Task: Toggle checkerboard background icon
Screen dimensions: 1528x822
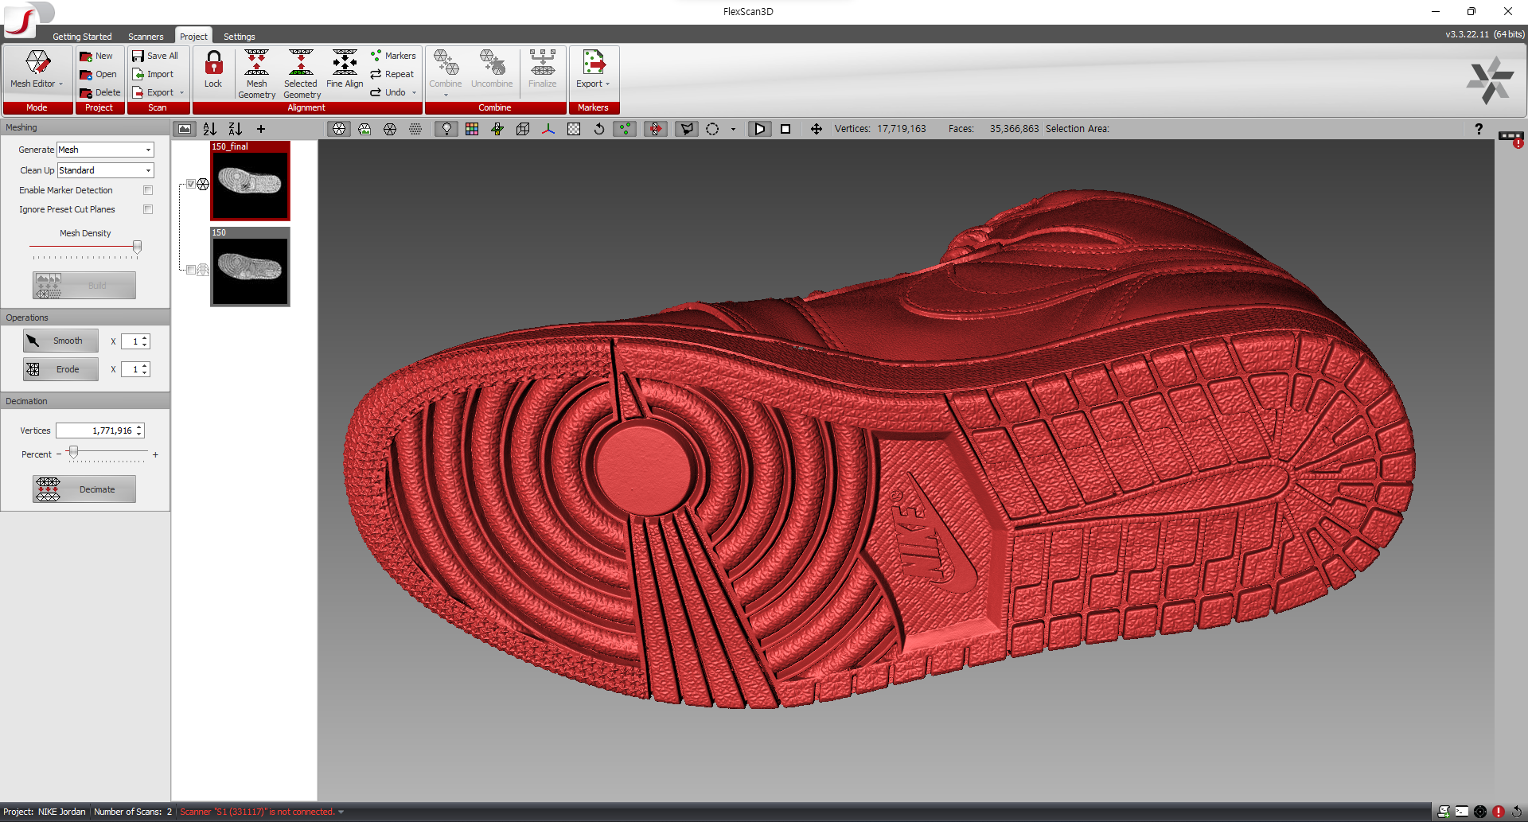Action: tap(574, 129)
